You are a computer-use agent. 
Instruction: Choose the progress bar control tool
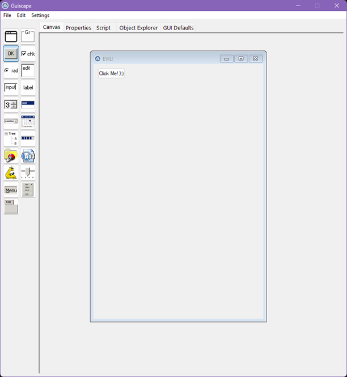pos(28,139)
